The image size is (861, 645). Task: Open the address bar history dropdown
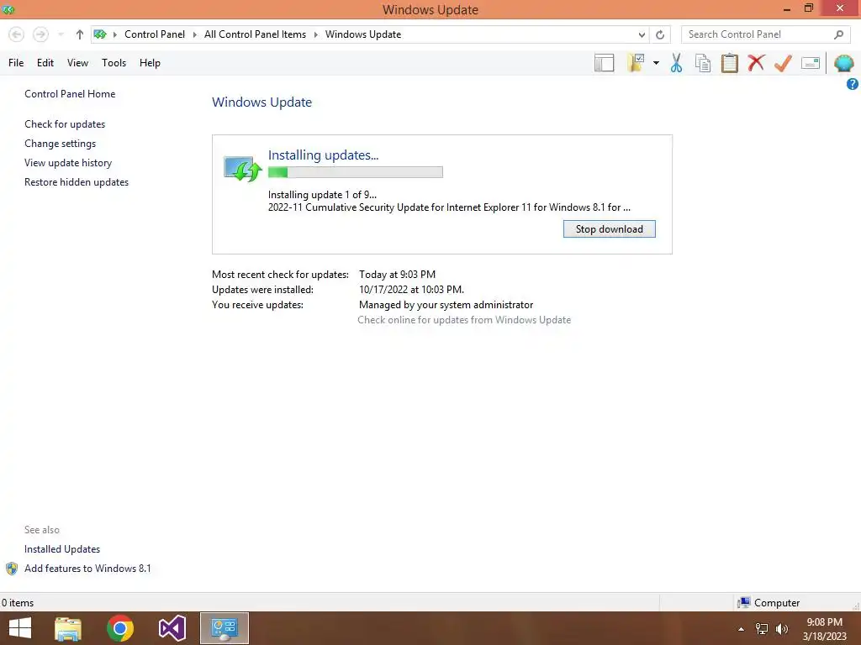click(642, 34)
